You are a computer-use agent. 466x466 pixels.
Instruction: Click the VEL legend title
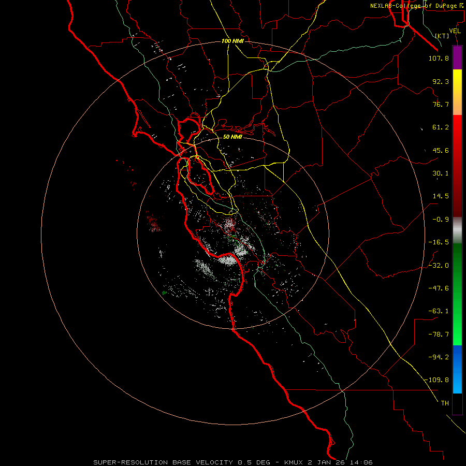(x=455, y=31)
